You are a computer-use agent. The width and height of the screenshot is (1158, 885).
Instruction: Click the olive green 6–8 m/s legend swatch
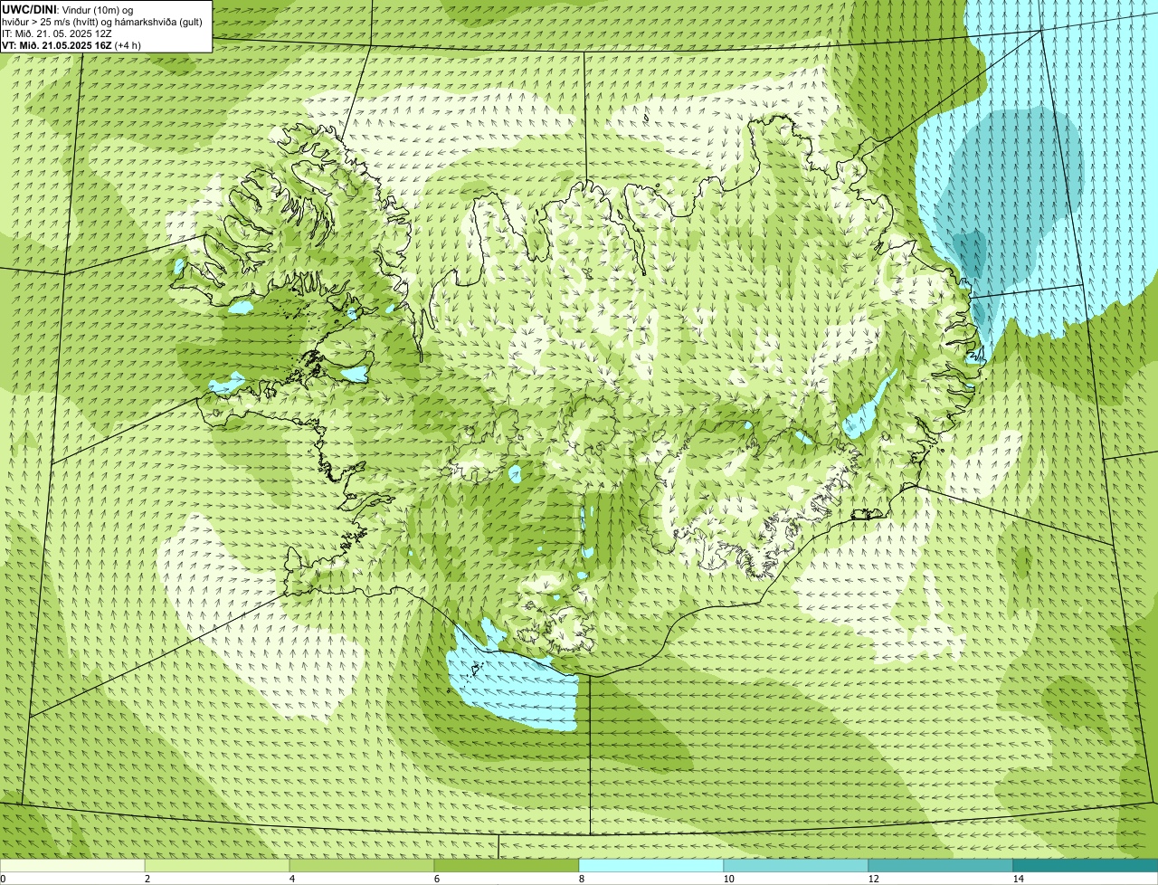click(x=507, y=865)
